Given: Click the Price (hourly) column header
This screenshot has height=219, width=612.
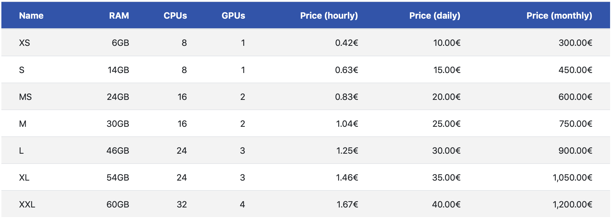Looking at the screenshot, I should [329, 16].
